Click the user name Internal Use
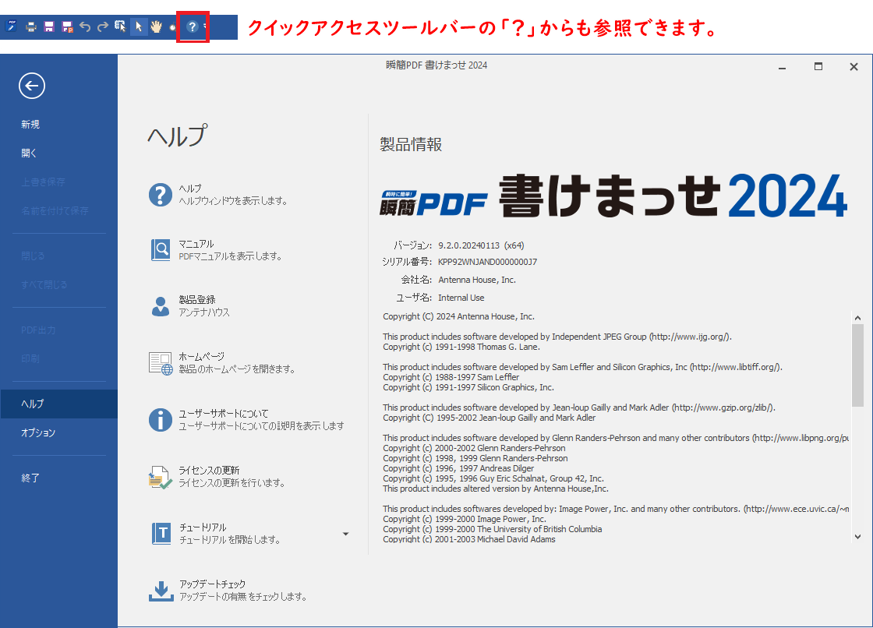 click(461, 298)
